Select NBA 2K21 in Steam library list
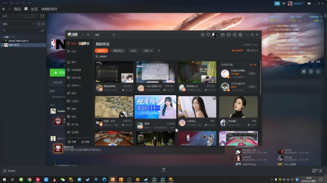Viewport: 327px width, 183px height. (x=23, y=45)
